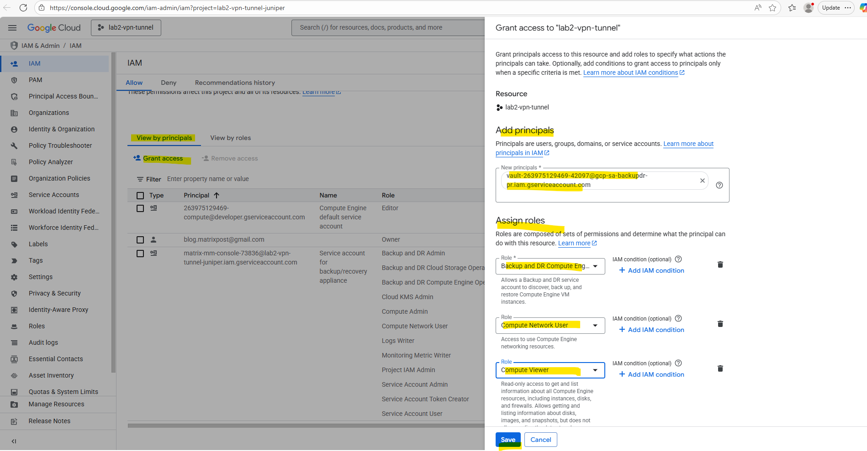Show help for Compute Network User IAM condition

click(678, 318)
